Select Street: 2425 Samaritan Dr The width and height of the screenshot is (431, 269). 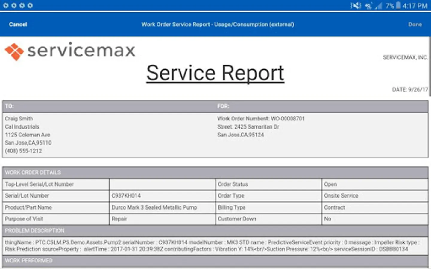[x=248, y=127]
